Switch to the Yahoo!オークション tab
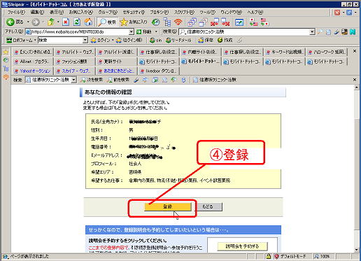361x261 pixels. [32, 71]
